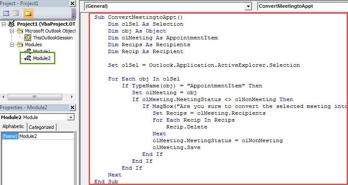Close the Properties panel
This screenshot has height=185, width=348.
point(72,107)
